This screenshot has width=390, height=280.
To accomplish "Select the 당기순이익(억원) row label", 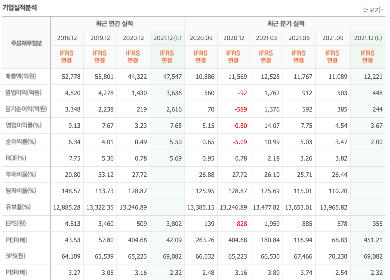I will 26,109.
